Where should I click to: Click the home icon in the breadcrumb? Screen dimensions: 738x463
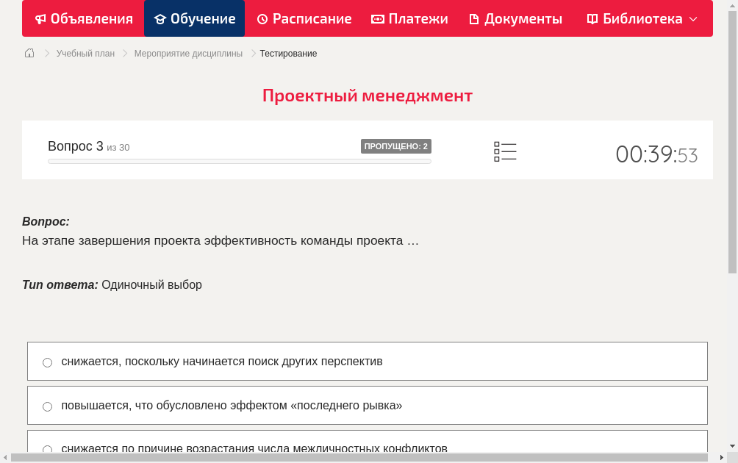29,53
